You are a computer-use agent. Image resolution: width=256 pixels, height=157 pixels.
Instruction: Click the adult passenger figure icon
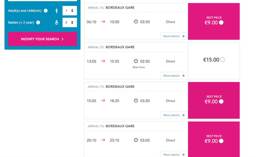point(57,11)
